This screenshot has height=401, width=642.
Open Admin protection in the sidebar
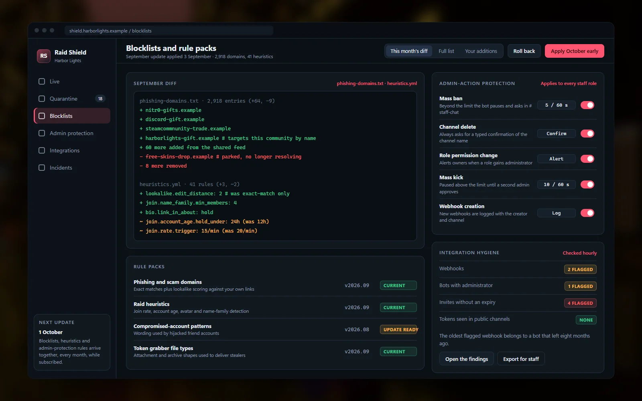(x=72, y=133)
